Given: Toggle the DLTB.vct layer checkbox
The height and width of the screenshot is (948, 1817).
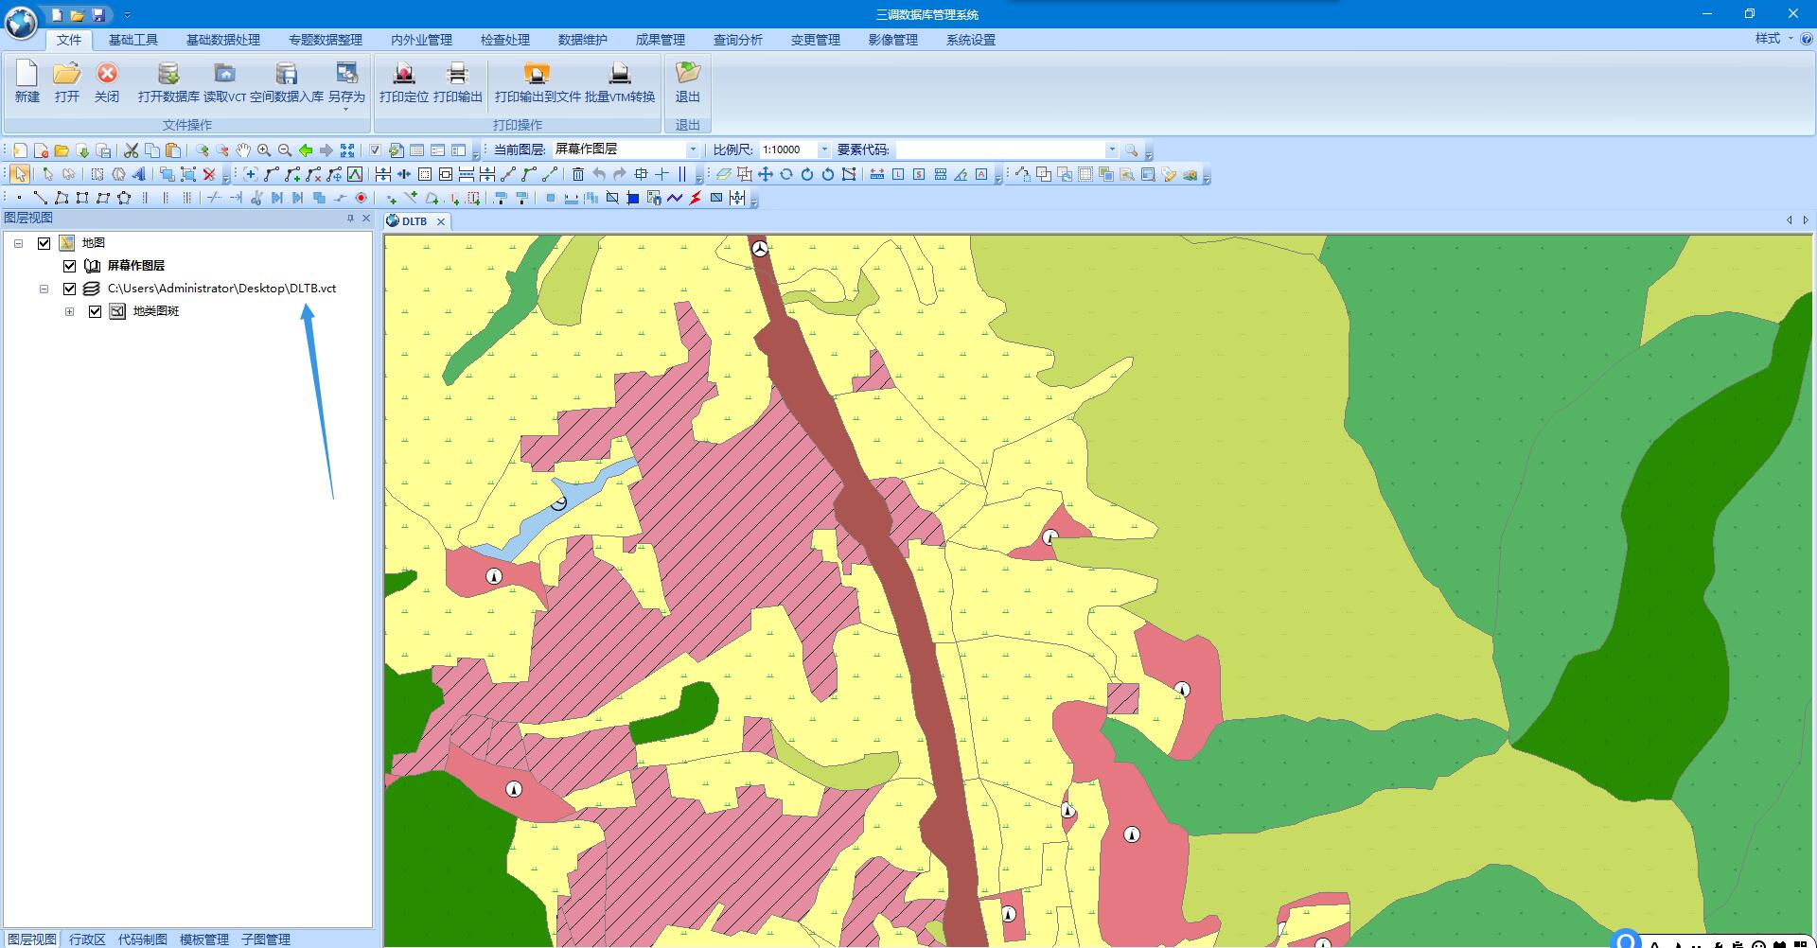Looking at the screenshot, I should click(x=69, y=289).
